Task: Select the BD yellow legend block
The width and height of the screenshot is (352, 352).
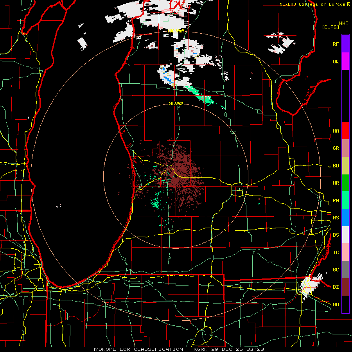Action: point(345,166)
